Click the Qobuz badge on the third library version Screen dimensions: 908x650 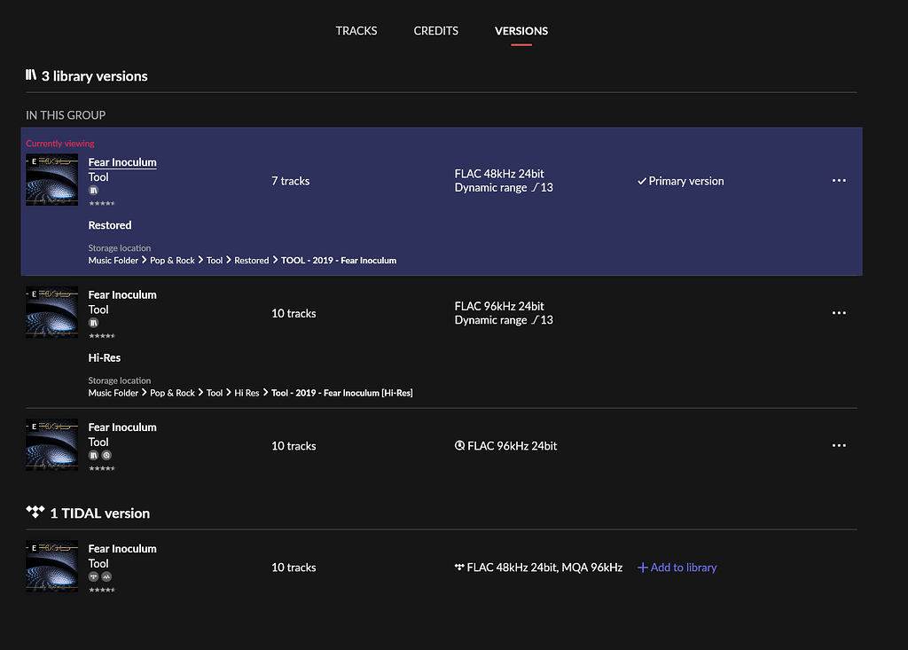click(106, 455)
